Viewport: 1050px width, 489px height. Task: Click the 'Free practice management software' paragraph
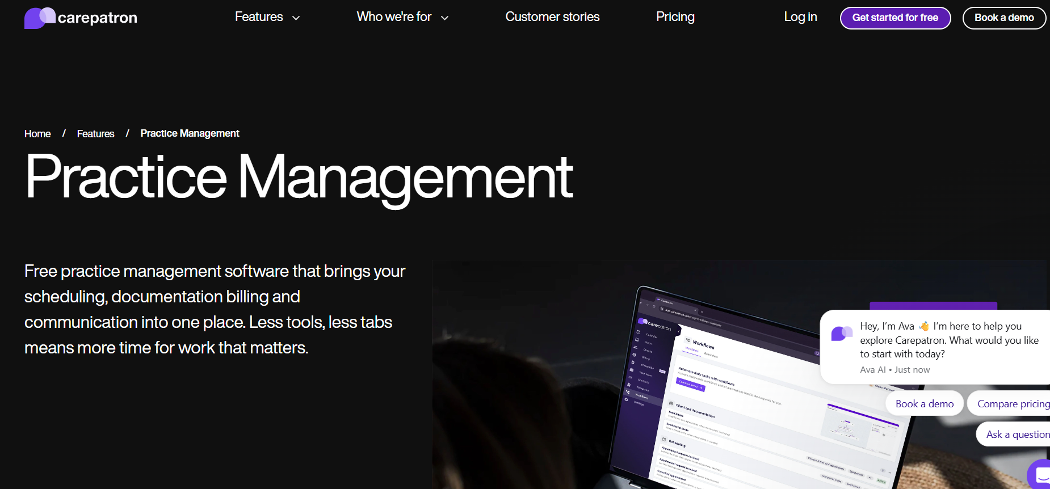tap(215, 309)
